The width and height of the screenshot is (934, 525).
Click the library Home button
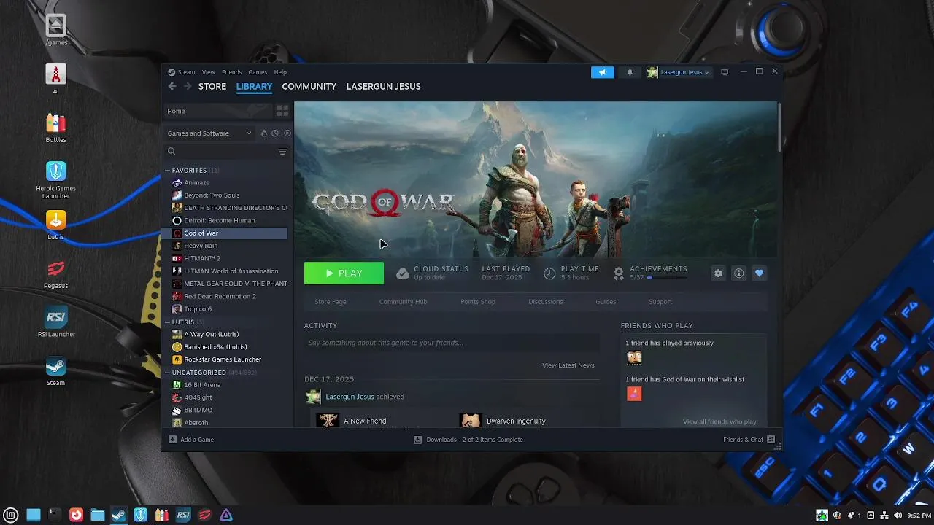(217, 111)
